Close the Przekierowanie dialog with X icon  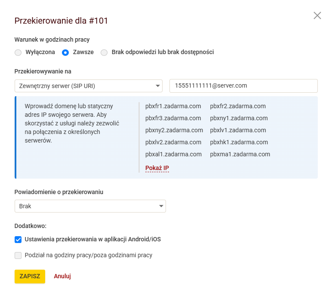tap(317, 15)
